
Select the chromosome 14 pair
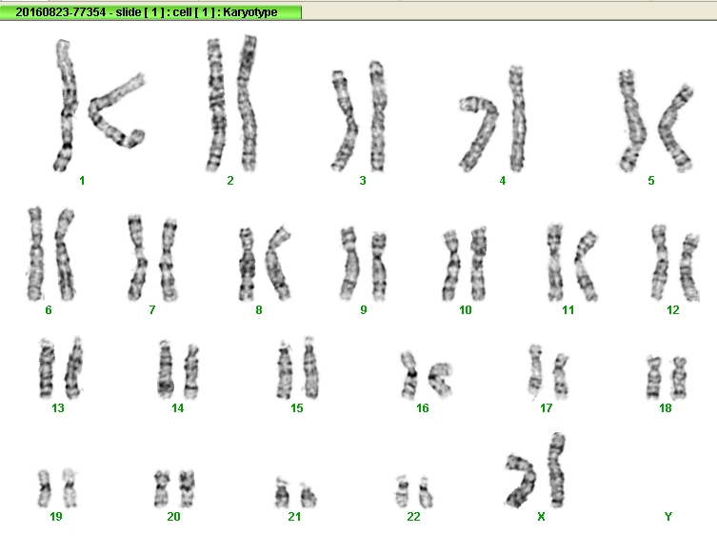point(178,369)
